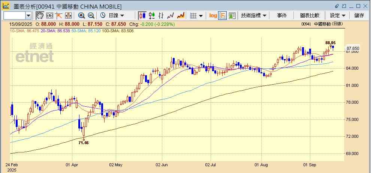Click the 71.46 low price marker
Screen dimensions: 371x173
pos(84,143)
